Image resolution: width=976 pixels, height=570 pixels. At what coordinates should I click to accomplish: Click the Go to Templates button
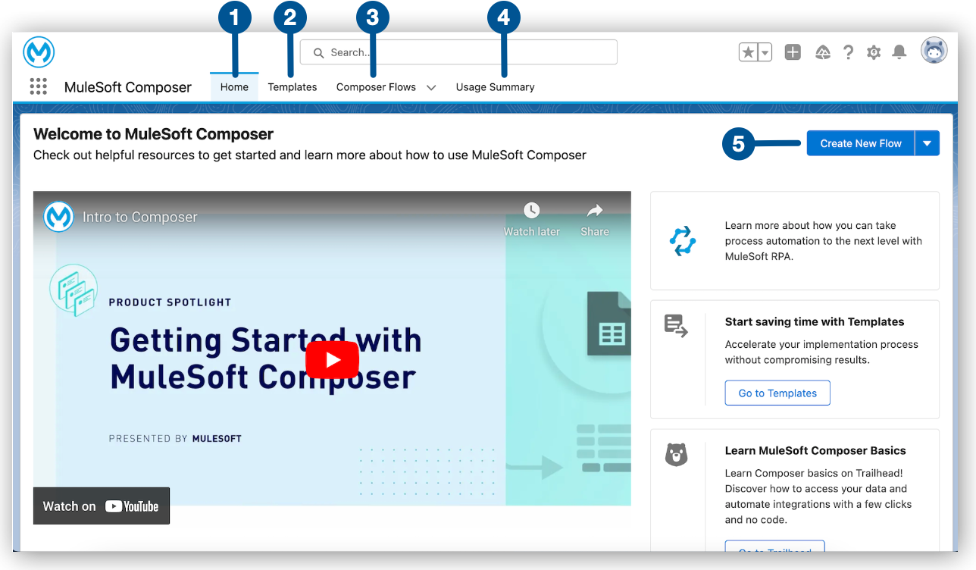777,393
